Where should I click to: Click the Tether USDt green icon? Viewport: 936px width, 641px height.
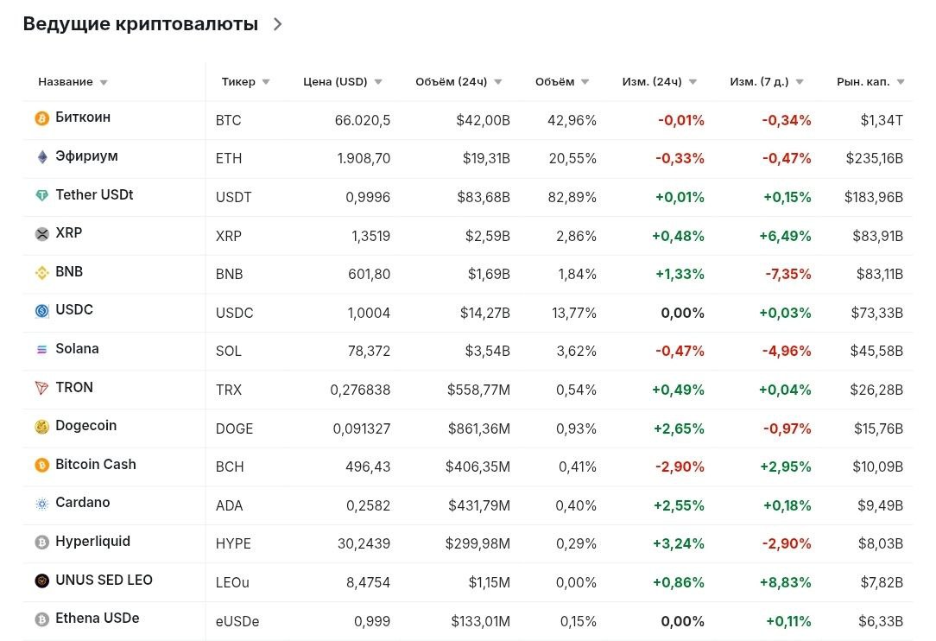click(x=41, y=196)
